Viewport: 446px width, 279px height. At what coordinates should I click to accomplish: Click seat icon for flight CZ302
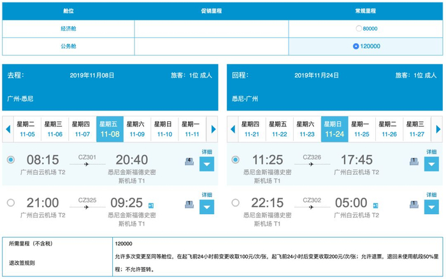pyautogui.click(x=414, y=205)
